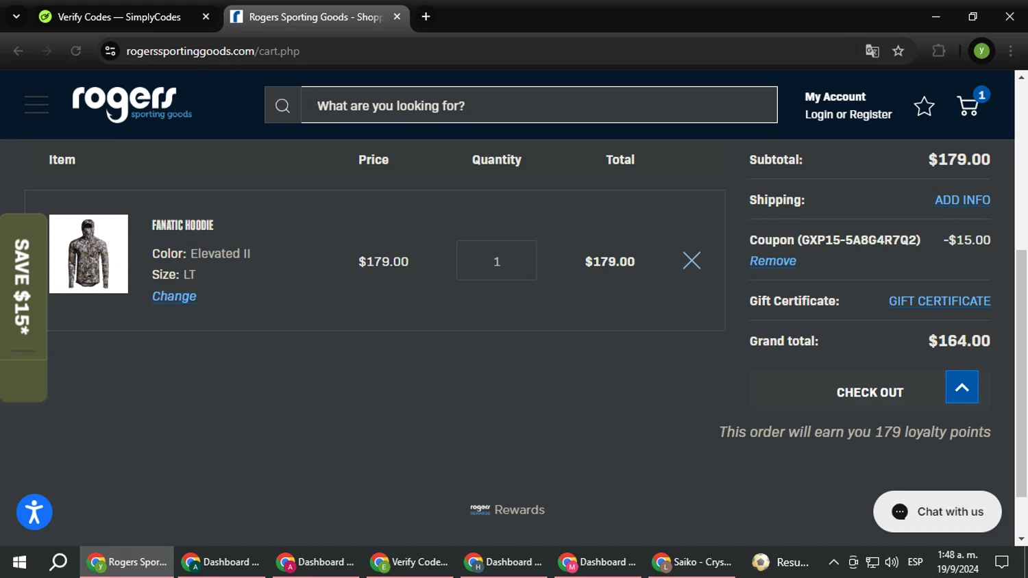Viewport: 1028px width, 578px height.
Task: Open the browser extensions puzzle icon
Action: click(939, 51)
